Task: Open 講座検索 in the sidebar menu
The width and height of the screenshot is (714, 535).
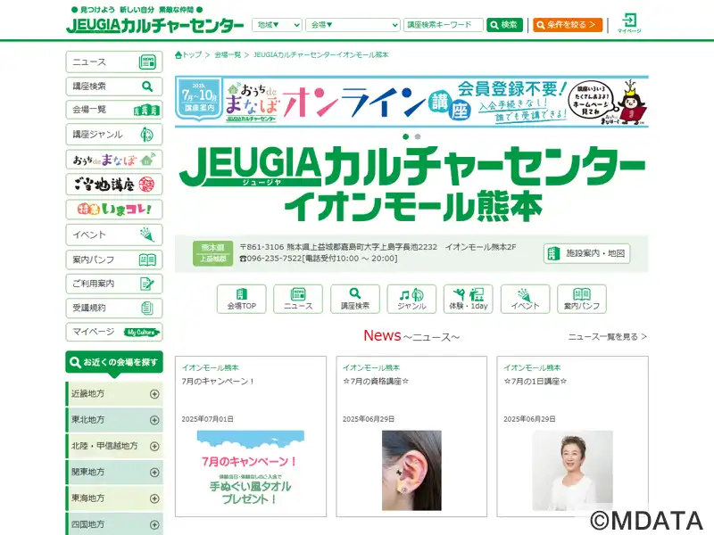Action: 114,86
